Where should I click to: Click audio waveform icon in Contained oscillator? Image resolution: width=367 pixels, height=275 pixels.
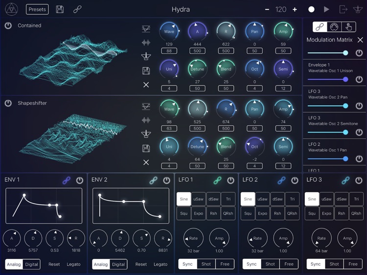pos(146,43)
